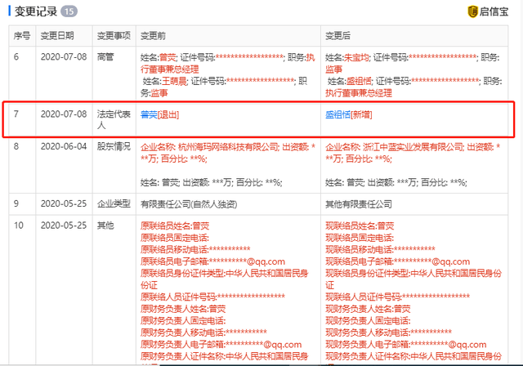Open the 曾荧[退出] link in row 7
Screen dimensions: 523x366
162,116
